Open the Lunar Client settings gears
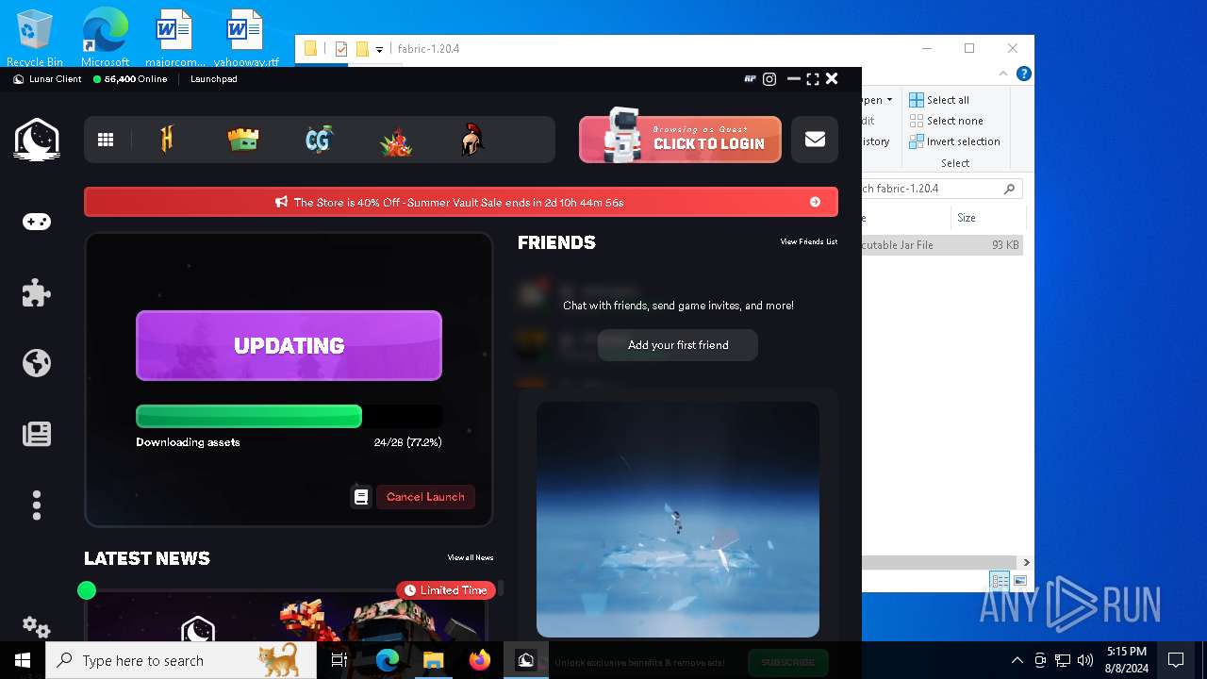The image size is (1207, 679). pyautogui.click(x=37, y=626)
